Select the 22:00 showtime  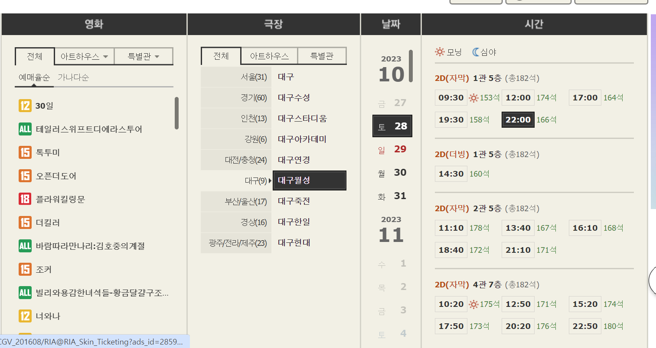(x=518, y=120)
